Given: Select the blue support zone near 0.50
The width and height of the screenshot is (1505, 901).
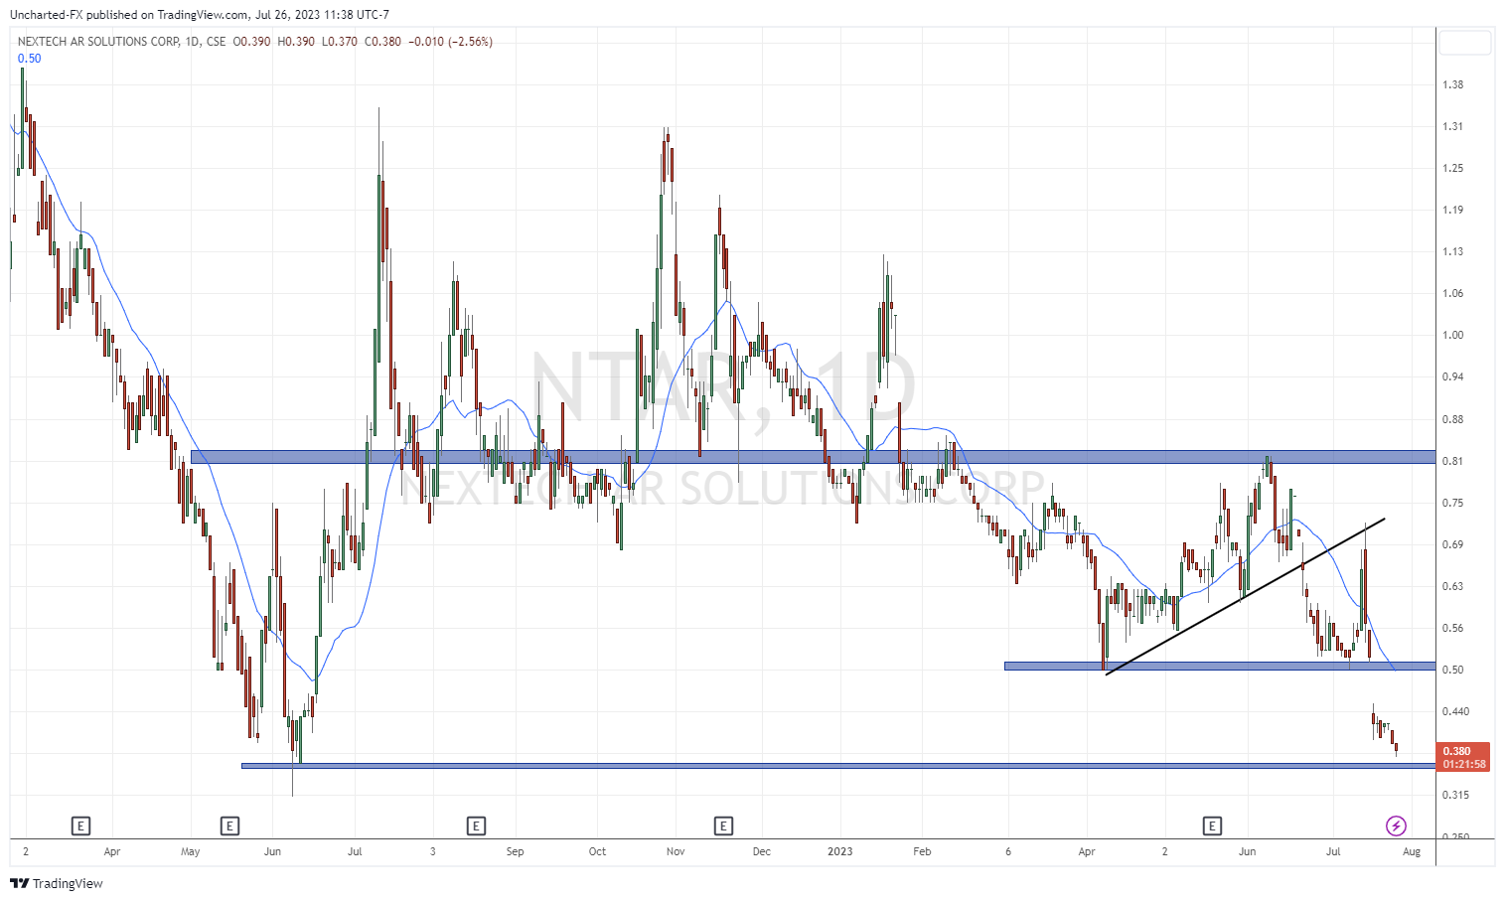Looking at the screenshot, I should (x=1220, y=666).
